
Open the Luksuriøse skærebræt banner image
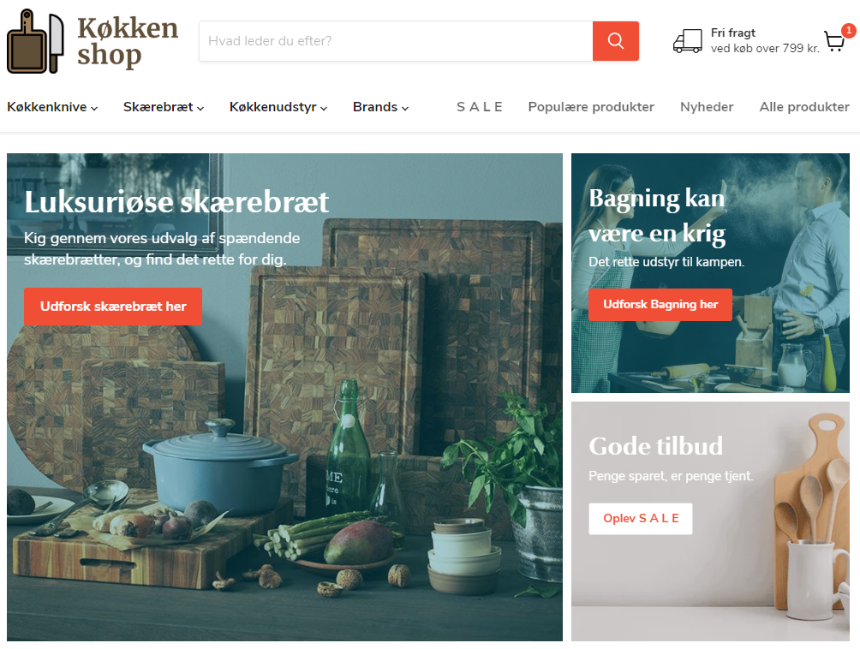tap(284, 397)
